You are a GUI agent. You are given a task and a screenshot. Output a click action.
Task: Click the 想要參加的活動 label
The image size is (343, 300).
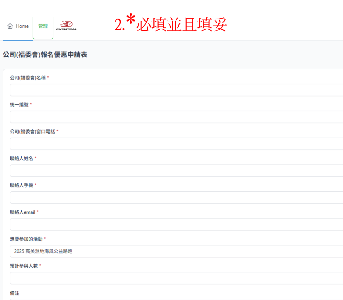click(26, 239)
